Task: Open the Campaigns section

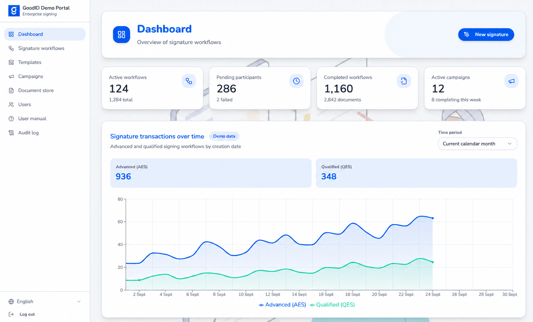Action: (x=45, y=77)
